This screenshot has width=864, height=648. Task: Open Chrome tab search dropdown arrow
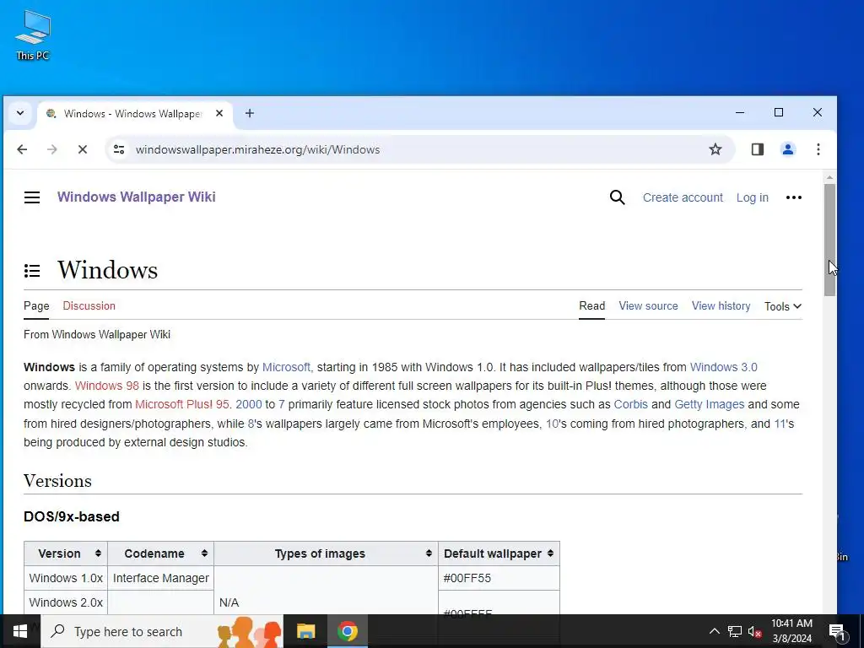(20, 113)
